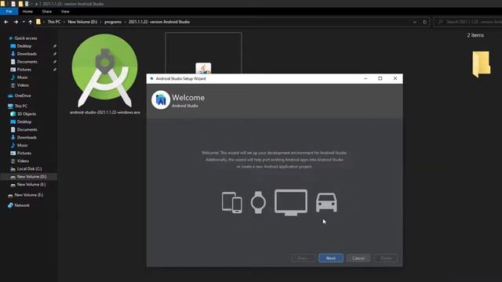Go back in File Explorer

coord(6,22)
